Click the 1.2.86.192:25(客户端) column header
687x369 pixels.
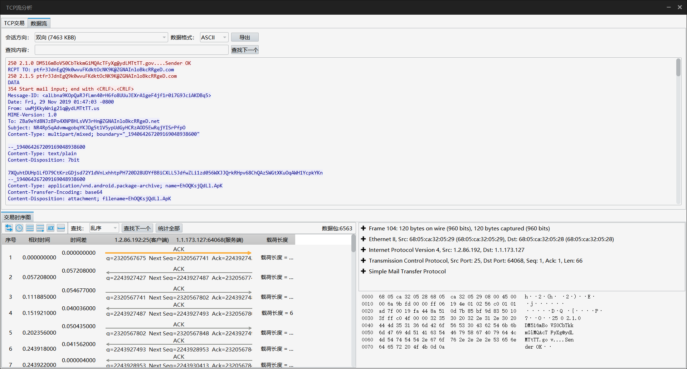142,240
